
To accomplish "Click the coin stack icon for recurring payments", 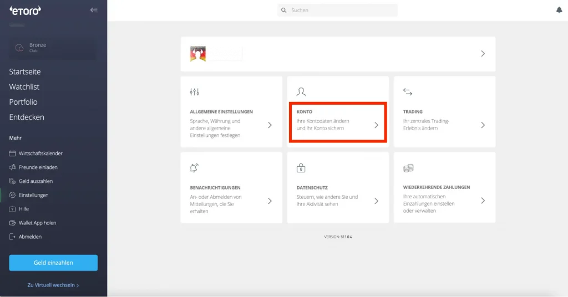I will tap(408, 168).
